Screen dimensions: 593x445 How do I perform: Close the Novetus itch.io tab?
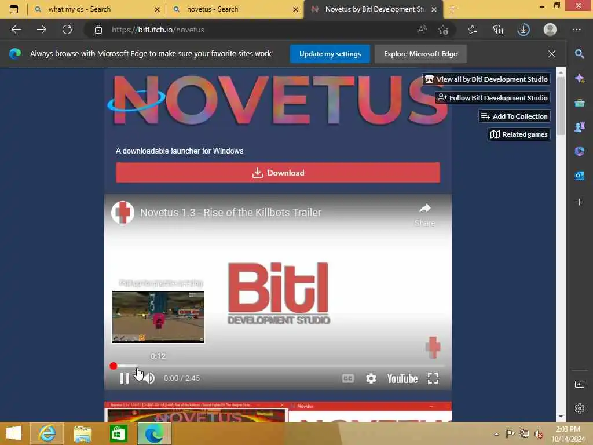click(x=434, y=9)
